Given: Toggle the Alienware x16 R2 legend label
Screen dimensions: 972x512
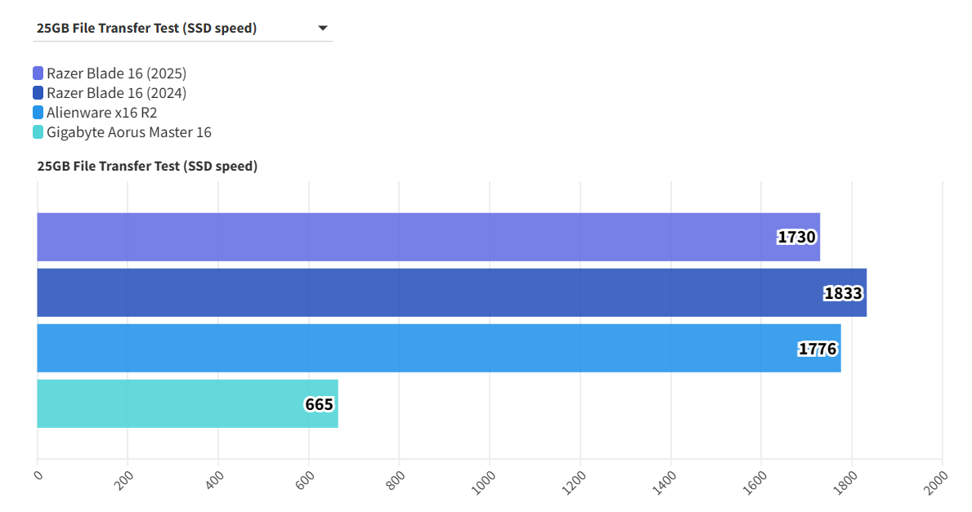Looking at the screenshot, I should pyautogui.click(x=101, y=113).
